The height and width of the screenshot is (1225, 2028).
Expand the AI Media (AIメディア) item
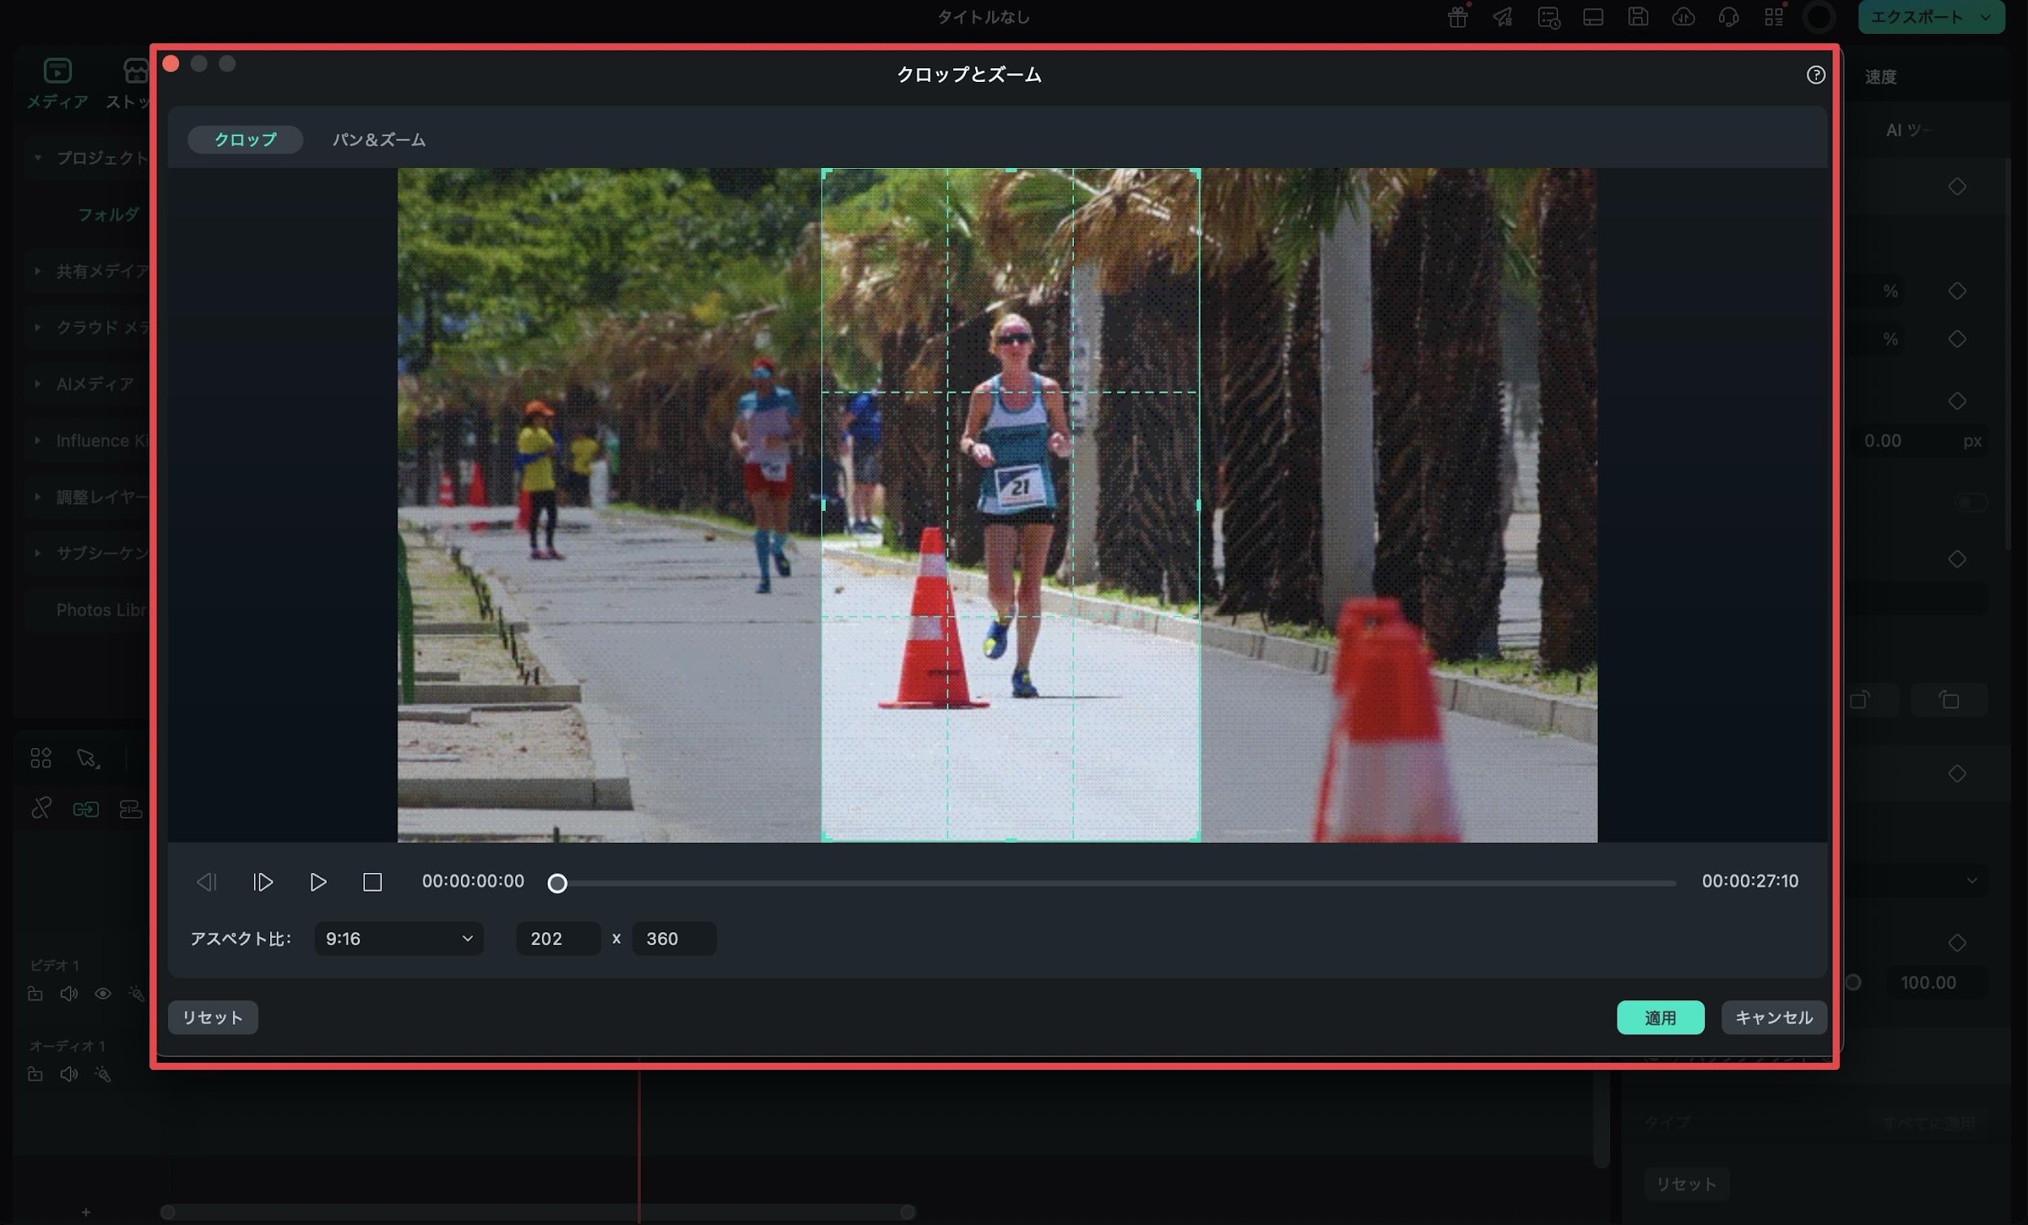tap(37, 384)
